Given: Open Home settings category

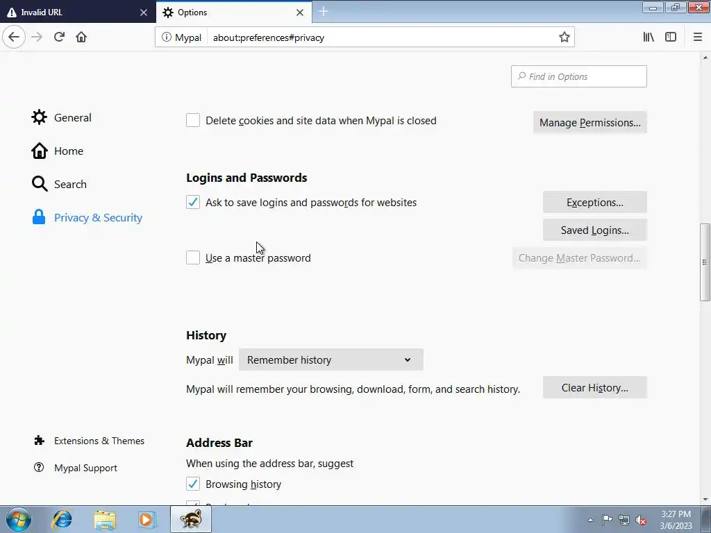Looking at the screenshot, I should [57, 151].
